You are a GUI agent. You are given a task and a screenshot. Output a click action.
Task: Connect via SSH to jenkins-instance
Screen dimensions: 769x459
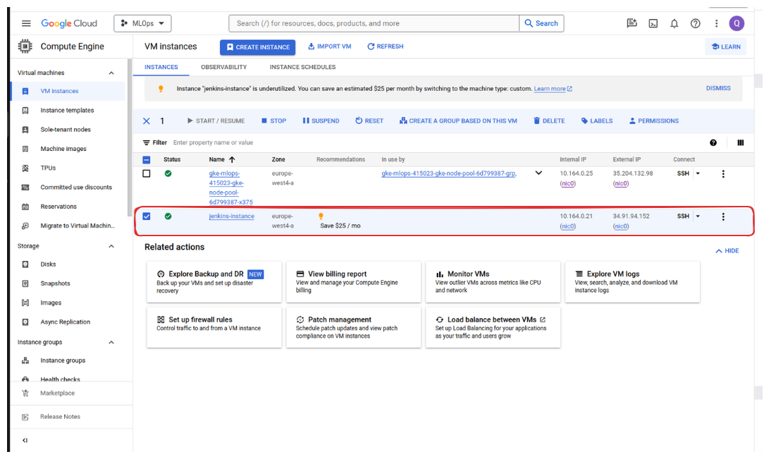click(683, 216)
